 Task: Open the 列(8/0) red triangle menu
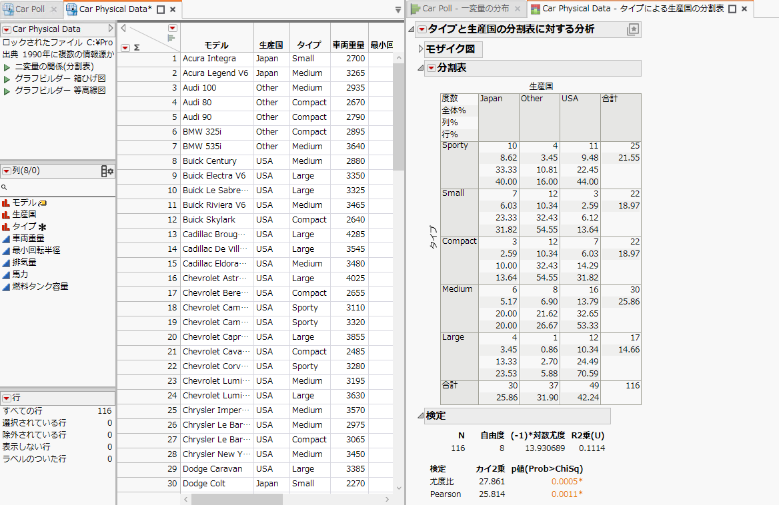[6, 171]
